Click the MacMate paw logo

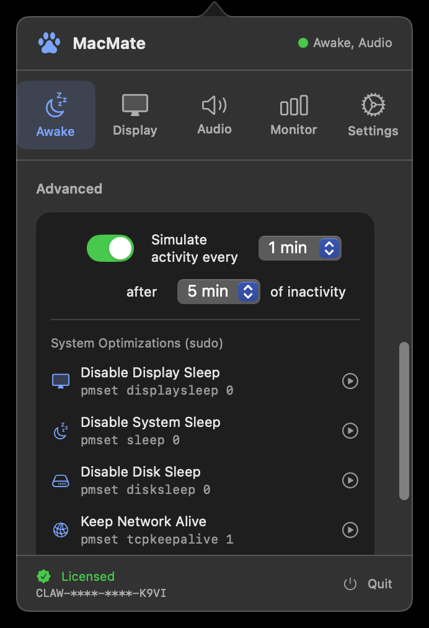49,42
